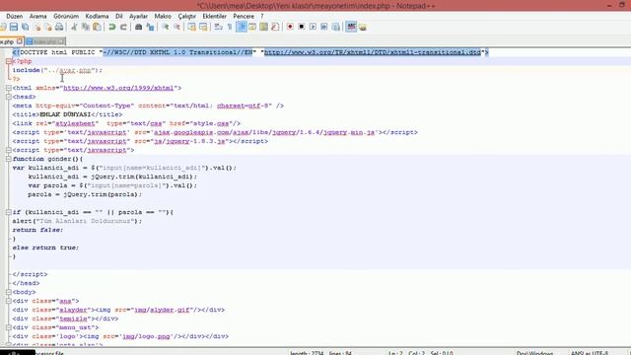Click the www.w3.org/1999/xhtml link
The image size is (631, 355).
tap(118, 88)
